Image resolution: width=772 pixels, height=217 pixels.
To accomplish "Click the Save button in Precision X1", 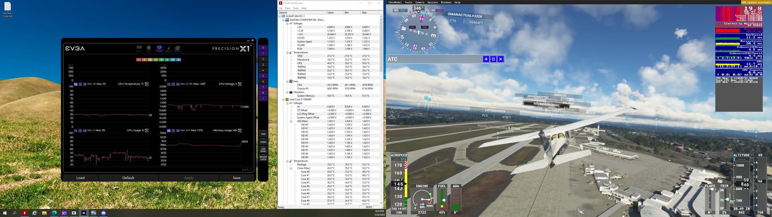I will tap(236, 178).
